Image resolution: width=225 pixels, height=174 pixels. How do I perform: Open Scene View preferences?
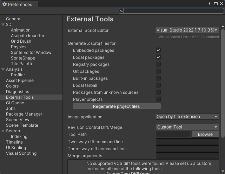pyautogui.click(x=18, y=120)
